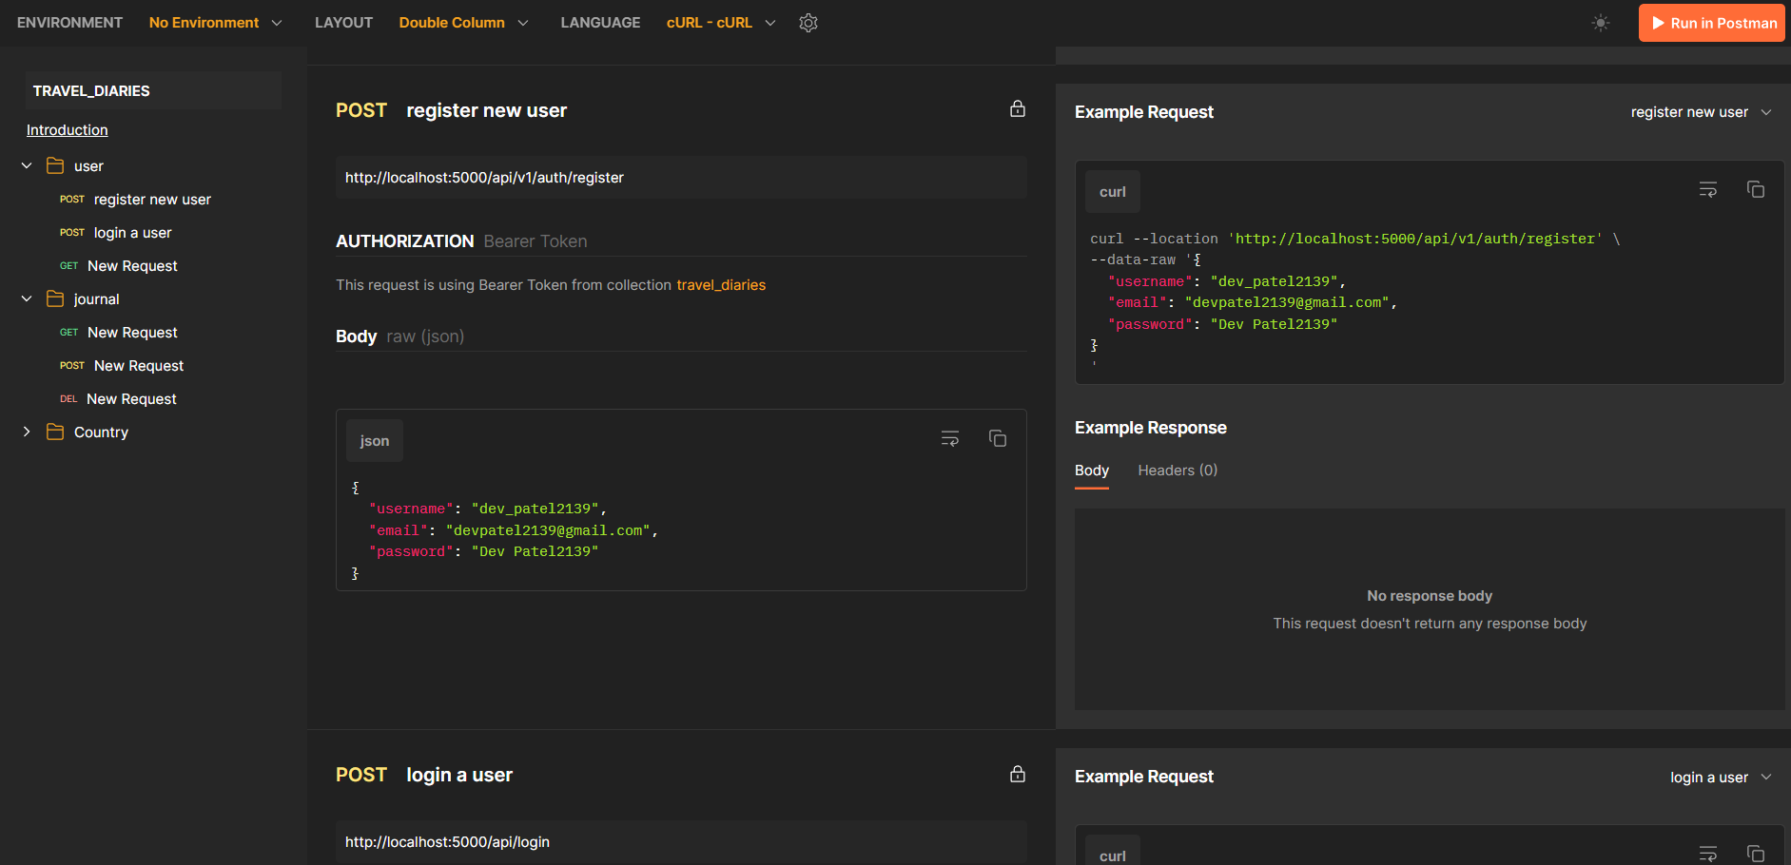This screenshot has height=865, width=1791.
Task: Toggle word wrap in curl snippet
Action: click(1708, 190)
